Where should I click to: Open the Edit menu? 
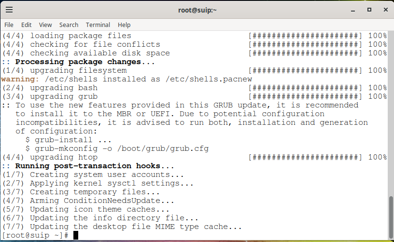[26, 25]
